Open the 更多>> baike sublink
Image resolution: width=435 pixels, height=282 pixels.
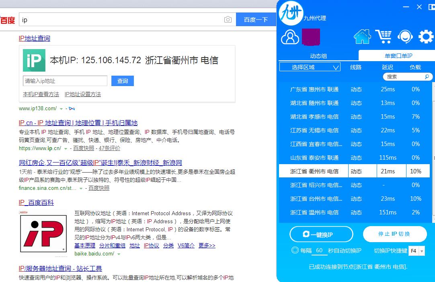pos(207,245)
